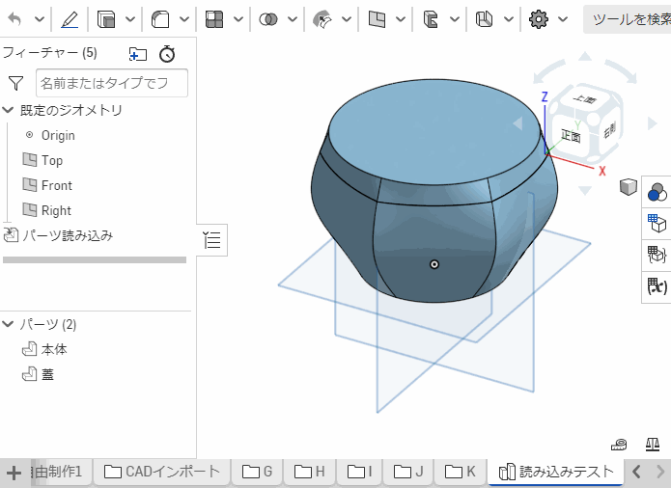Screen dimensions: 671x488
Task: Click the add folder icon in feature list
Action: 138,54
